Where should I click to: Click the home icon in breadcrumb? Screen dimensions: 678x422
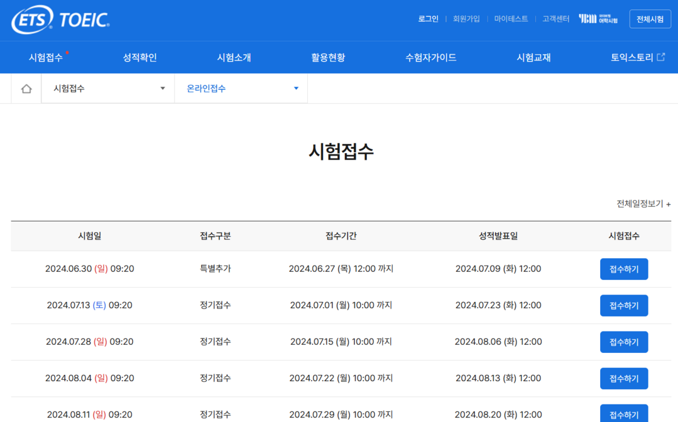point(26,89)
